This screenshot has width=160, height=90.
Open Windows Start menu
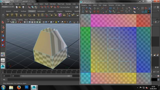point(3,87)
